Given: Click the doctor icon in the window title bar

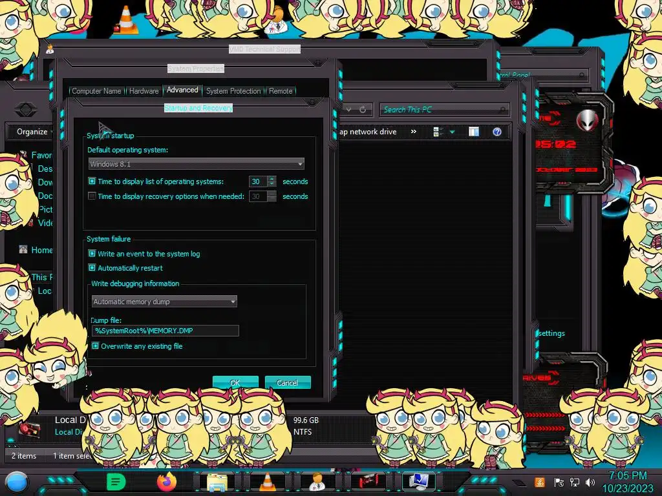Looking at the screenshot, I should (50, 49).
